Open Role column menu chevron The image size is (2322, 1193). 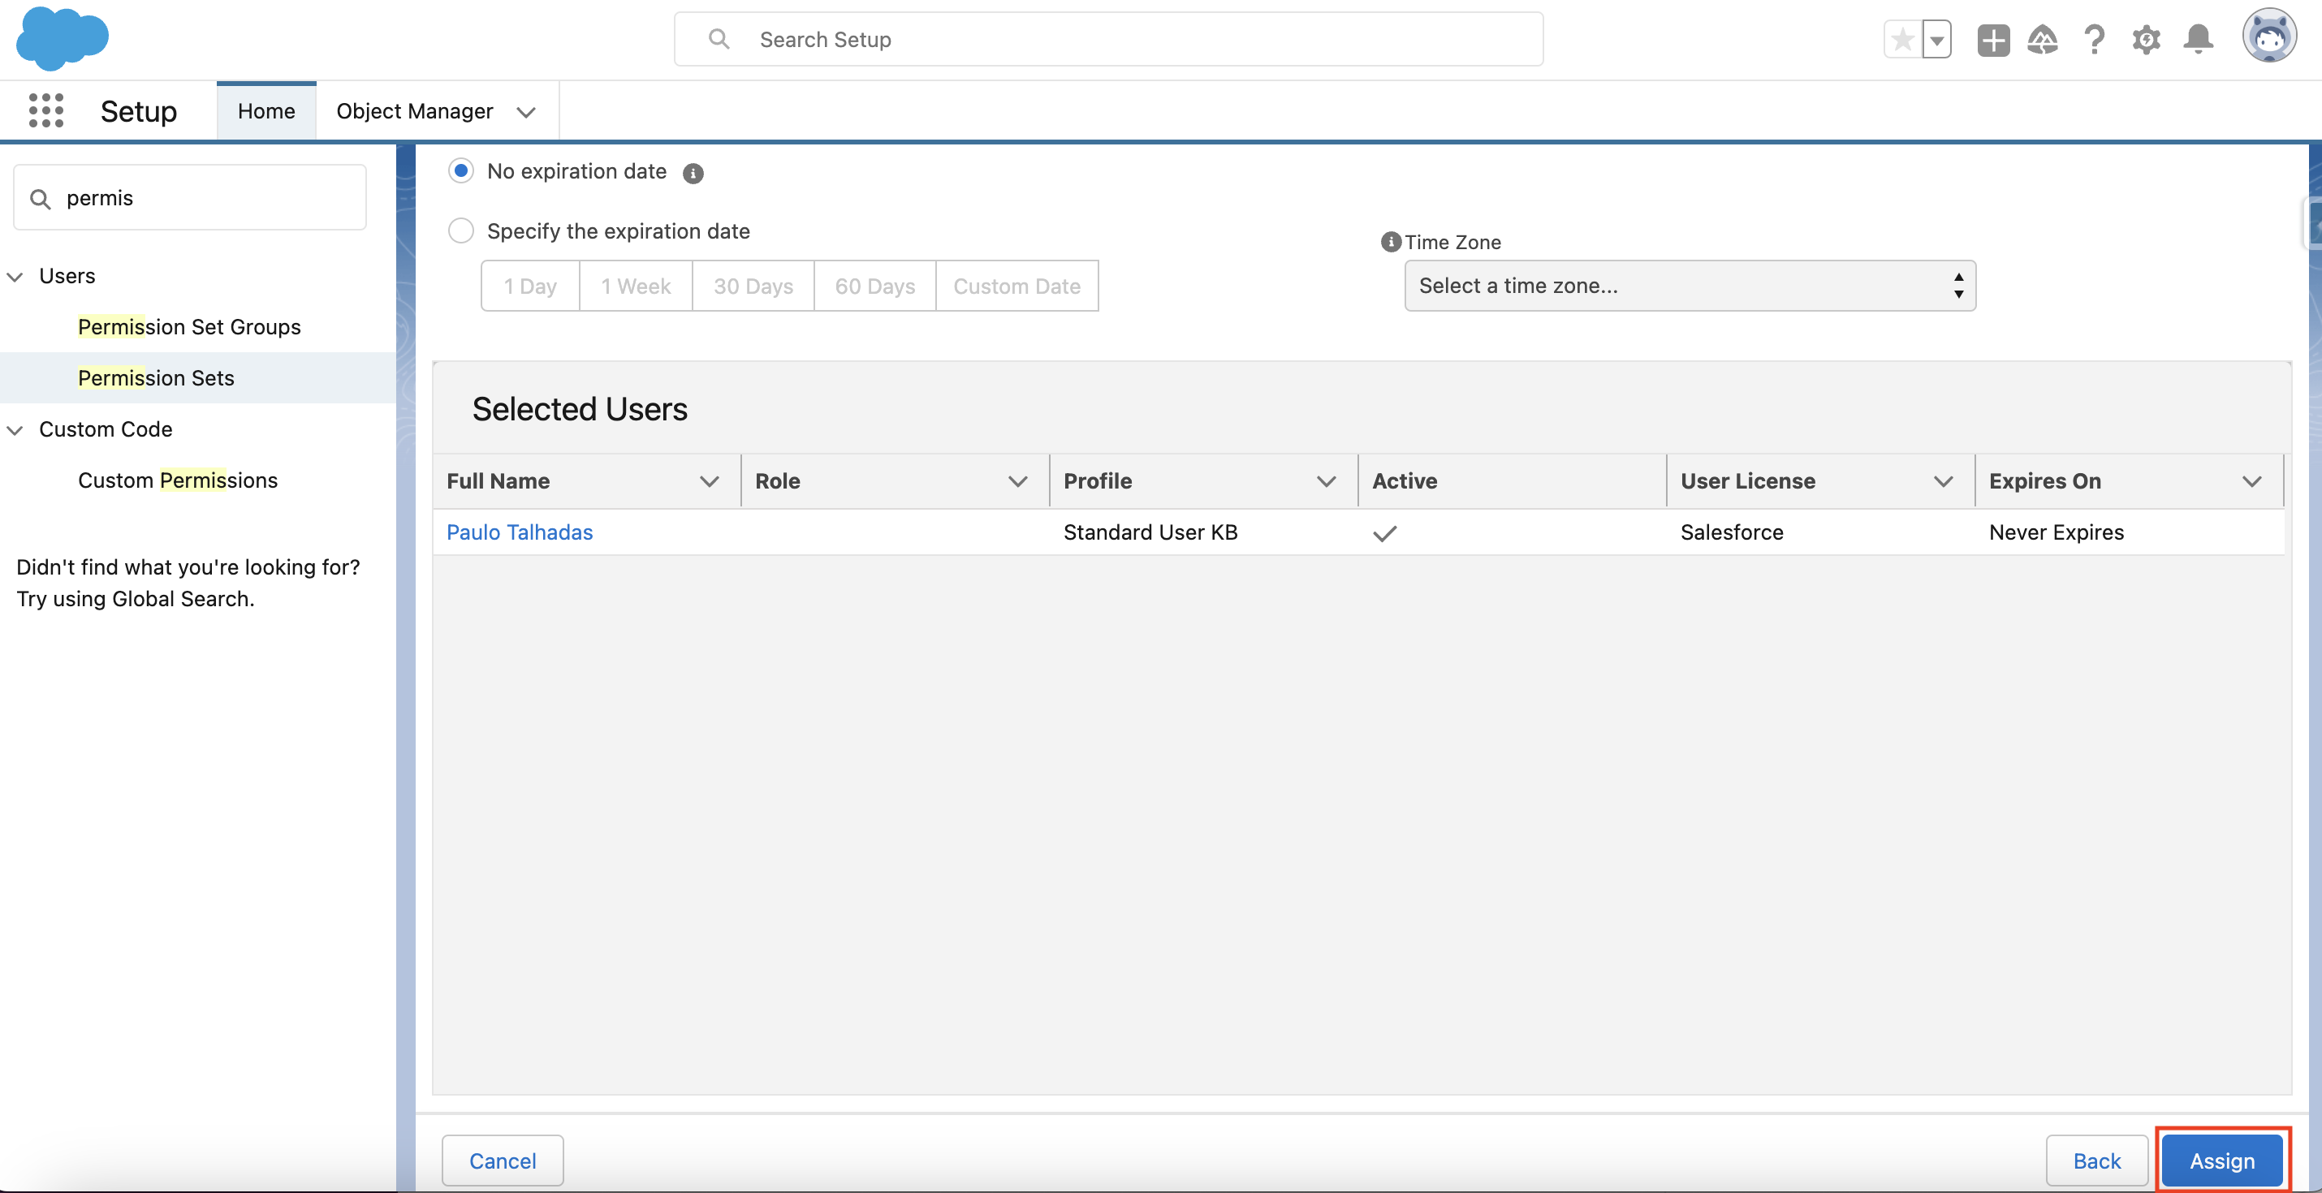(1017, 481)
